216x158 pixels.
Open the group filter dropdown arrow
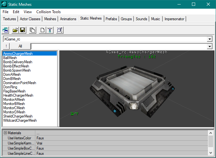click(210, 46)
